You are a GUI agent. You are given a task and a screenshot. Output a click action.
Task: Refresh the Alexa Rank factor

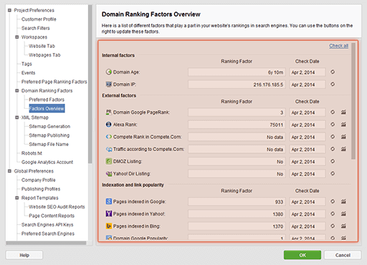click(x=333, y=125)
